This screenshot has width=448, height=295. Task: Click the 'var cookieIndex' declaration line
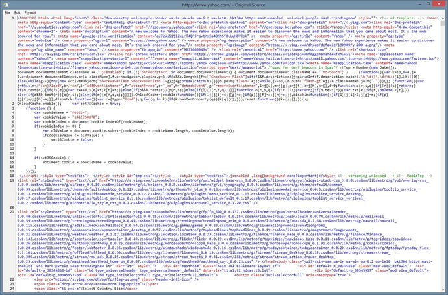coord(91,122)
